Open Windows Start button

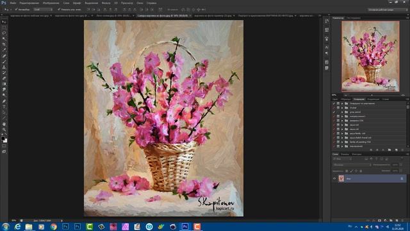(x=6, y=227)
